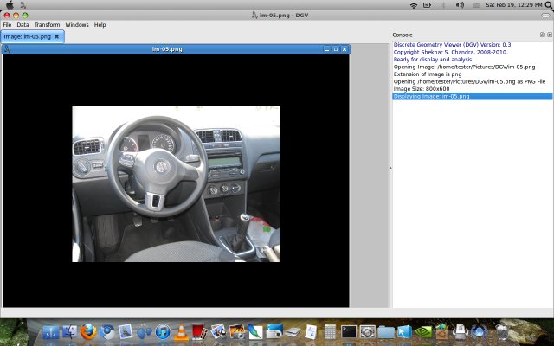Click the 'Image Size: 800x600' console entry

423,89
